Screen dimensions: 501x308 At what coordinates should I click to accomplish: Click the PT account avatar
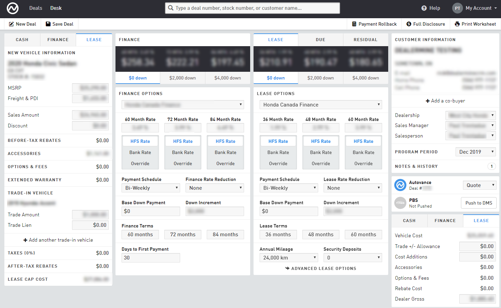[457, 8]
